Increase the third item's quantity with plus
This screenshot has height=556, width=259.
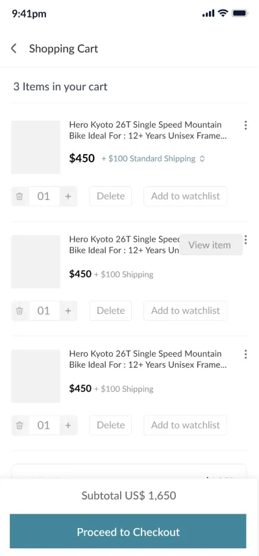[68, 425]
